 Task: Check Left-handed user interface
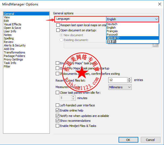[x=57, y=105]
